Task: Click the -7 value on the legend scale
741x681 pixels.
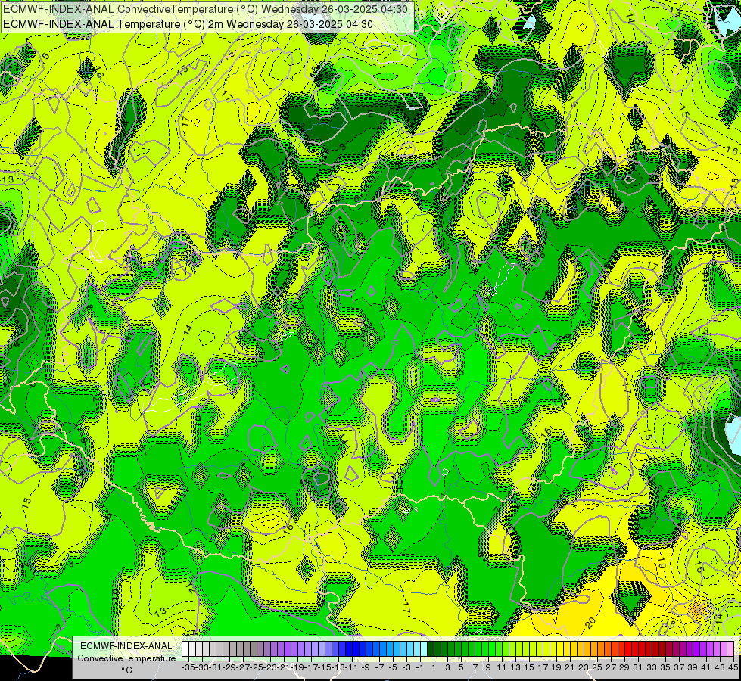Action: coord(379,667)
